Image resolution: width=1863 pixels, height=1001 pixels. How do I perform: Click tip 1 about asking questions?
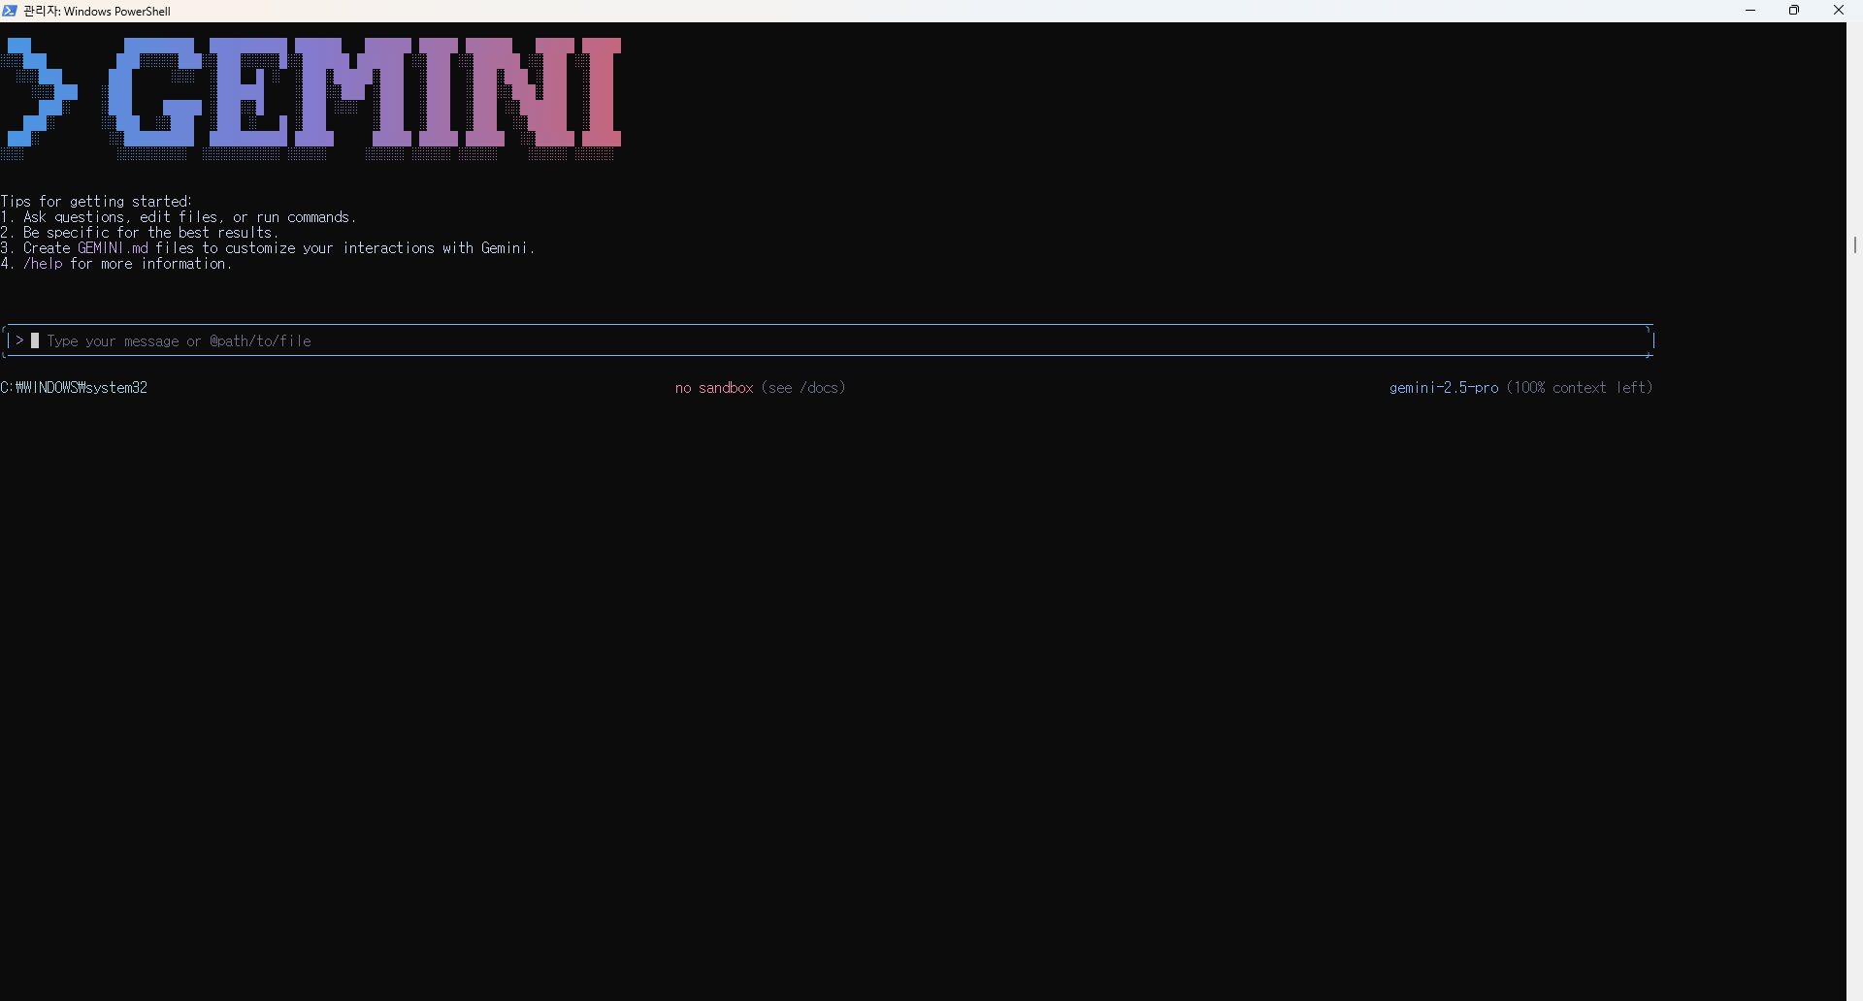[180, 216]
